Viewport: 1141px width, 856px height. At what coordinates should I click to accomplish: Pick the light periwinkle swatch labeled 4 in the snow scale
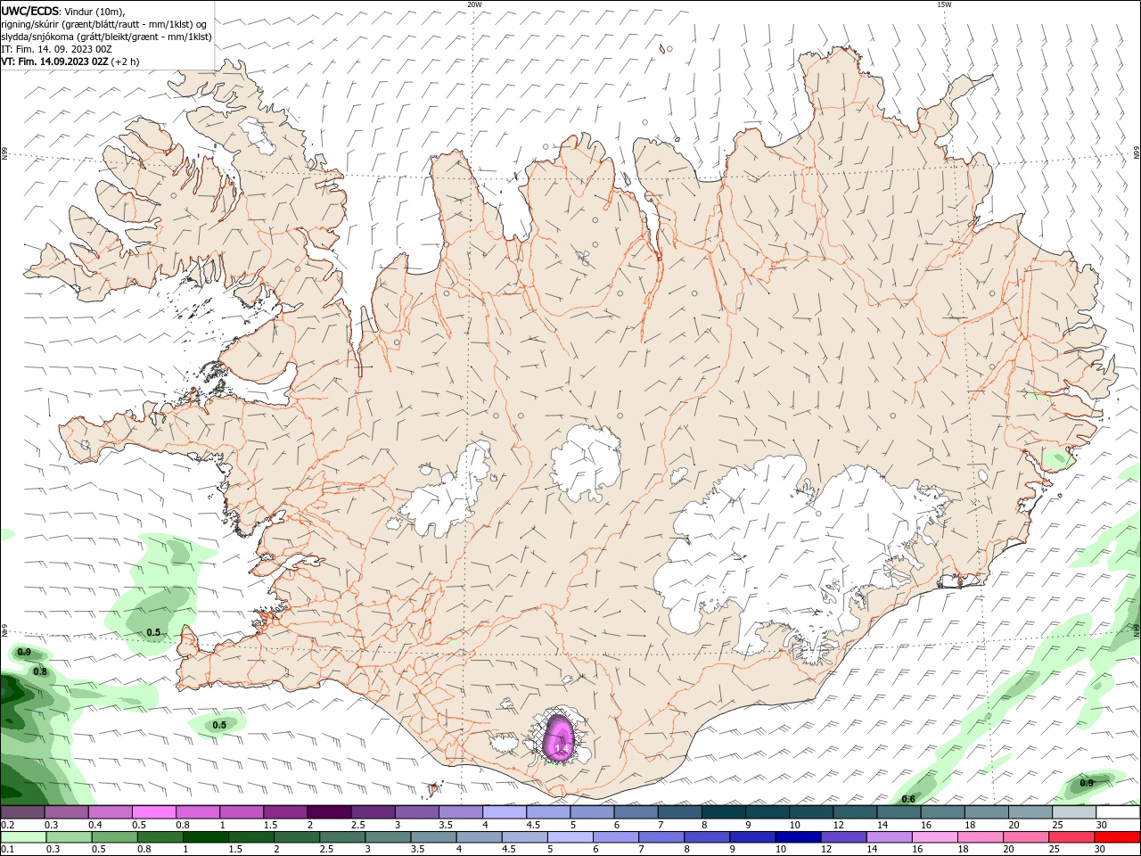pyautogui.click(x=505, y=812)
